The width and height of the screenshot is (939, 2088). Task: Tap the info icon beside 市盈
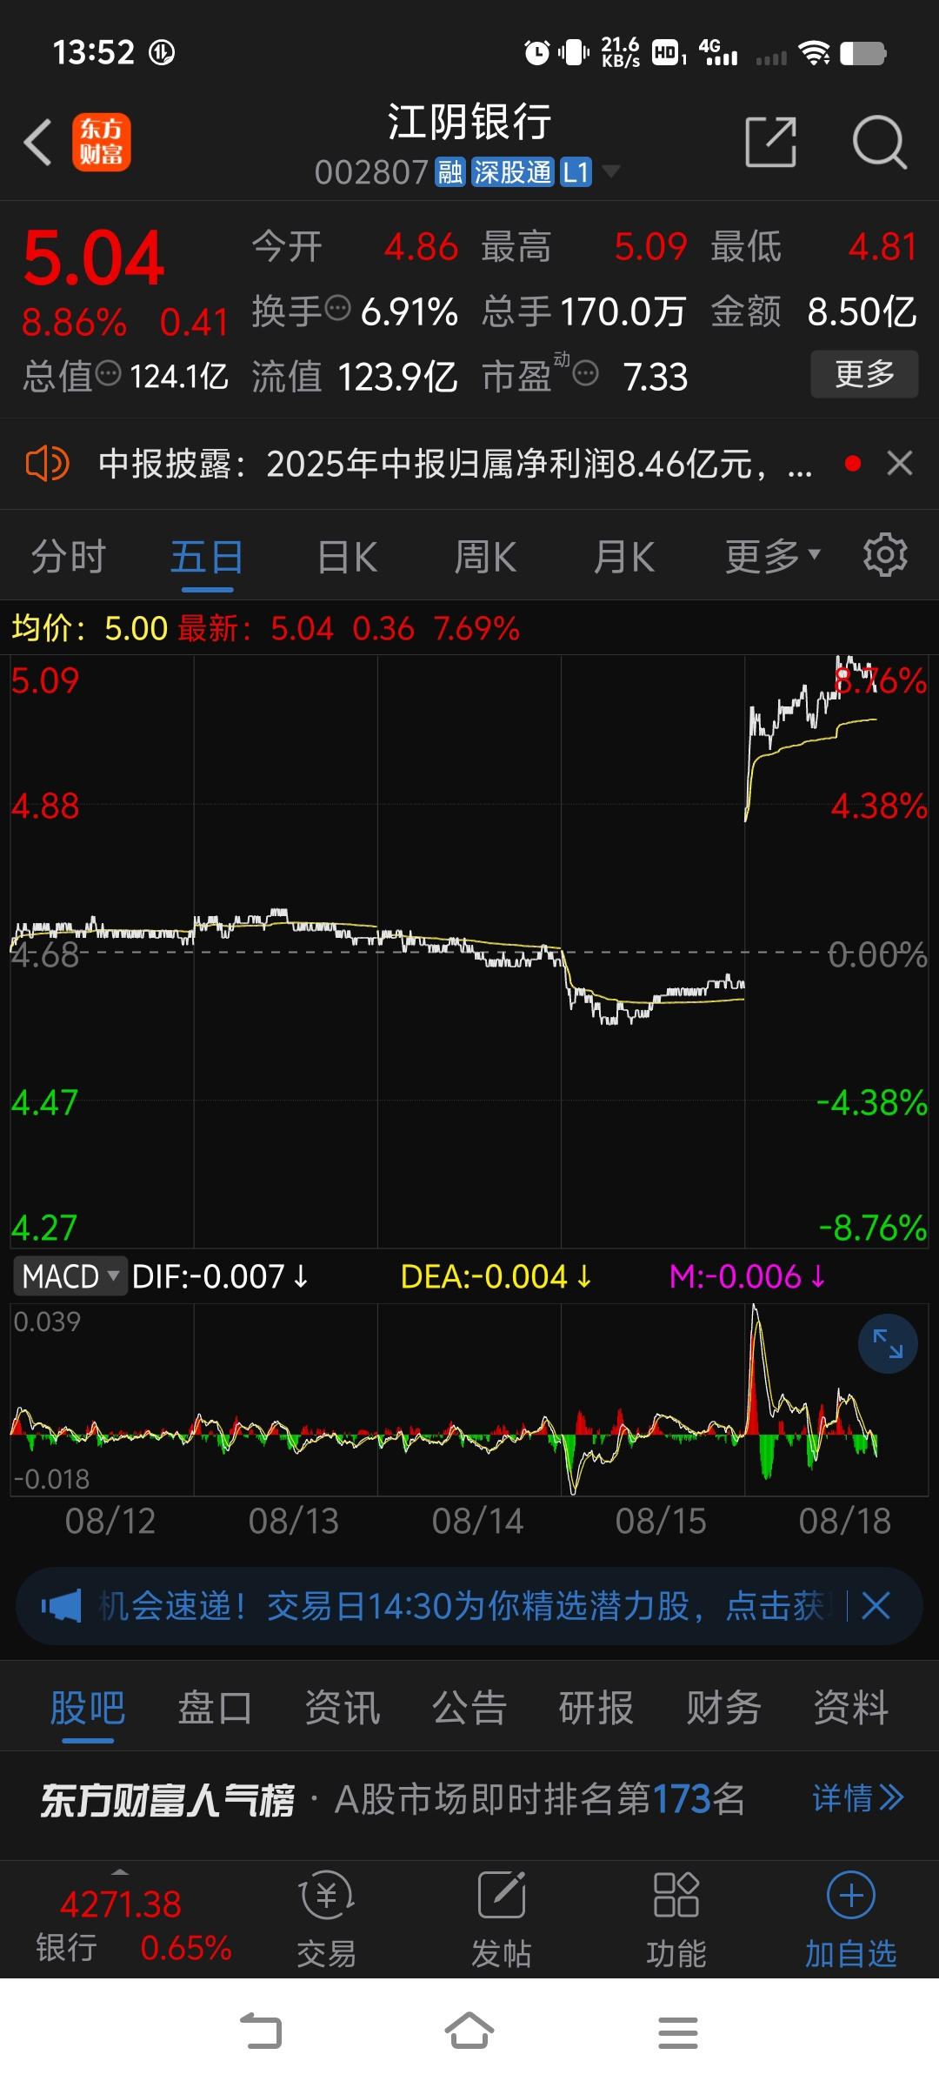click(x=586, y=374)
